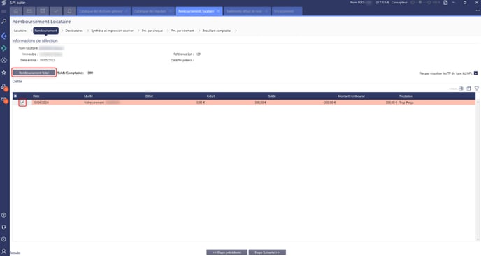
Task: Click the Remboursement Total button
Action: coord(34,73)
